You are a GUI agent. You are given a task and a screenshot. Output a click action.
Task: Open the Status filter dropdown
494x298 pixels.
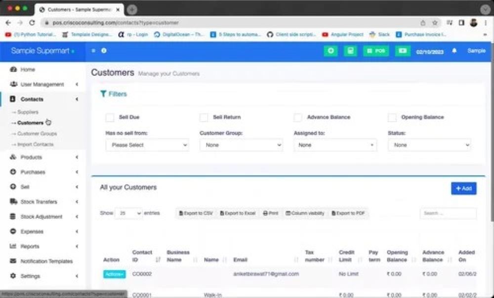[429, 145]
